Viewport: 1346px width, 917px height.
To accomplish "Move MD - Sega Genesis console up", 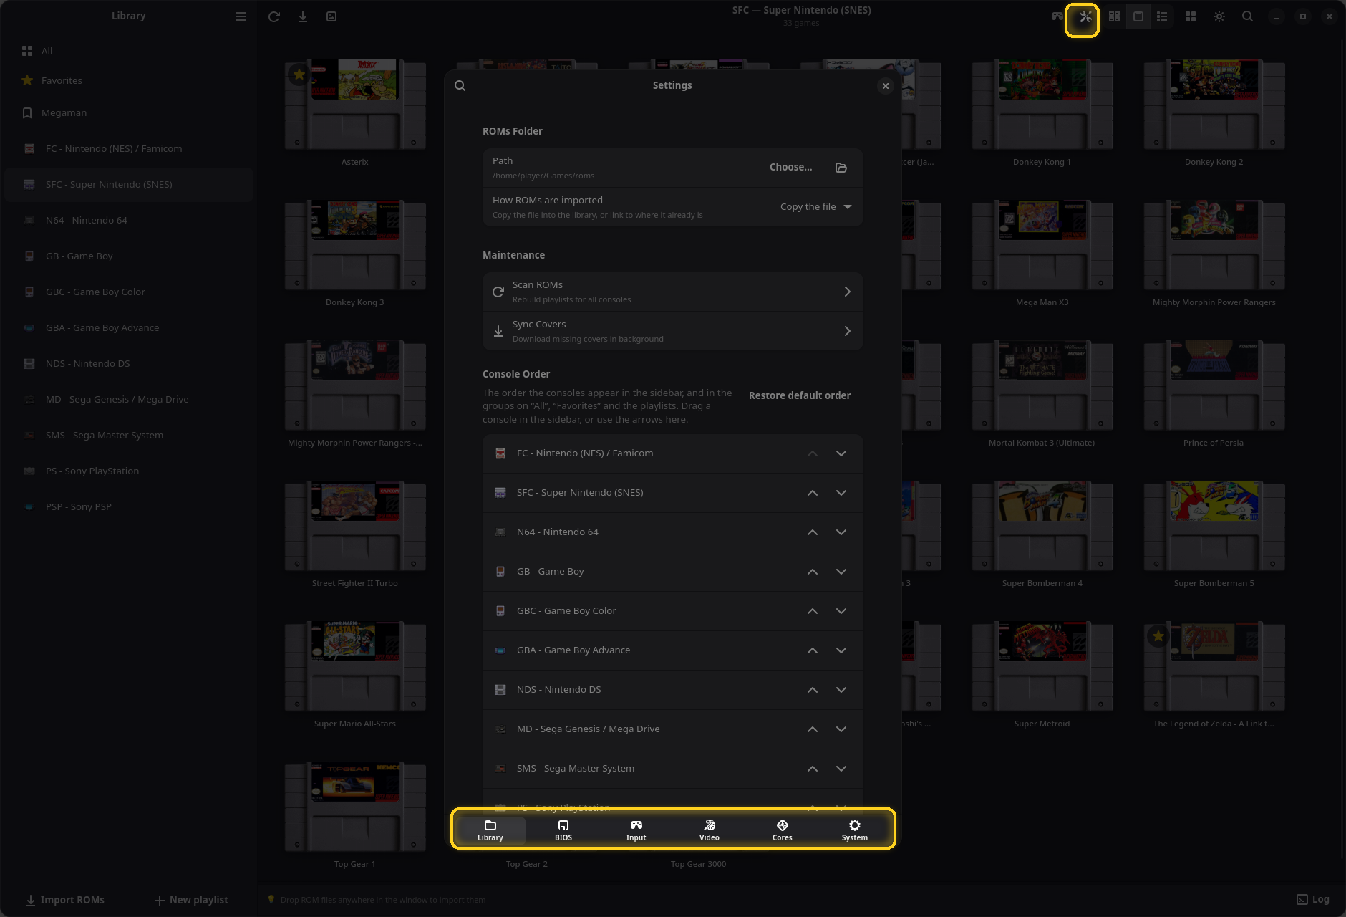I will [813, 729].
